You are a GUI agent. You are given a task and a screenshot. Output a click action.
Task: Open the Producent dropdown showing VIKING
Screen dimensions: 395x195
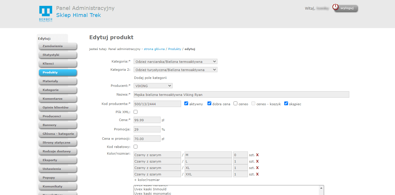(x=153, y=86)
